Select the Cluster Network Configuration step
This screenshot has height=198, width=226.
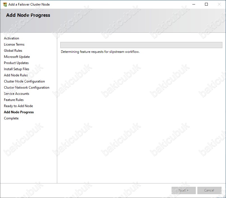coord(27,88)
